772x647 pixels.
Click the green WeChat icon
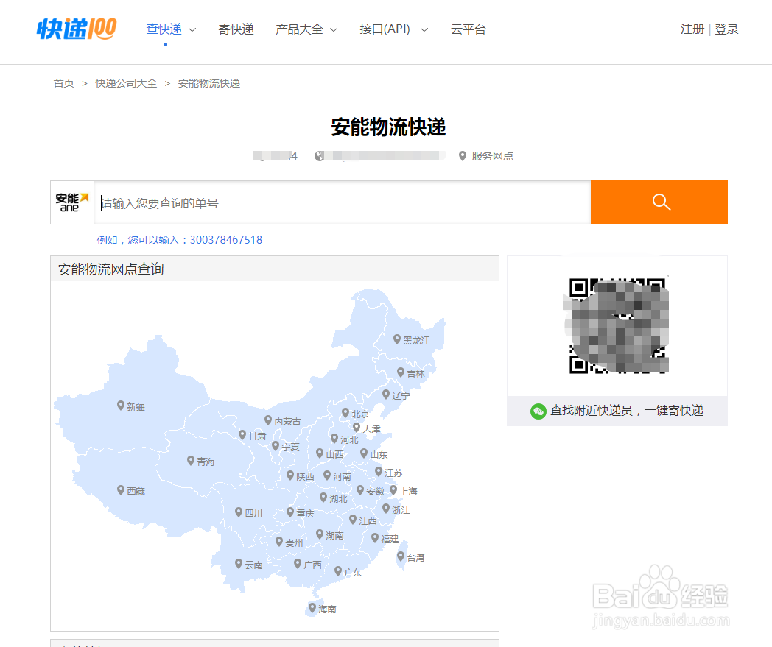tap(538, 411)
